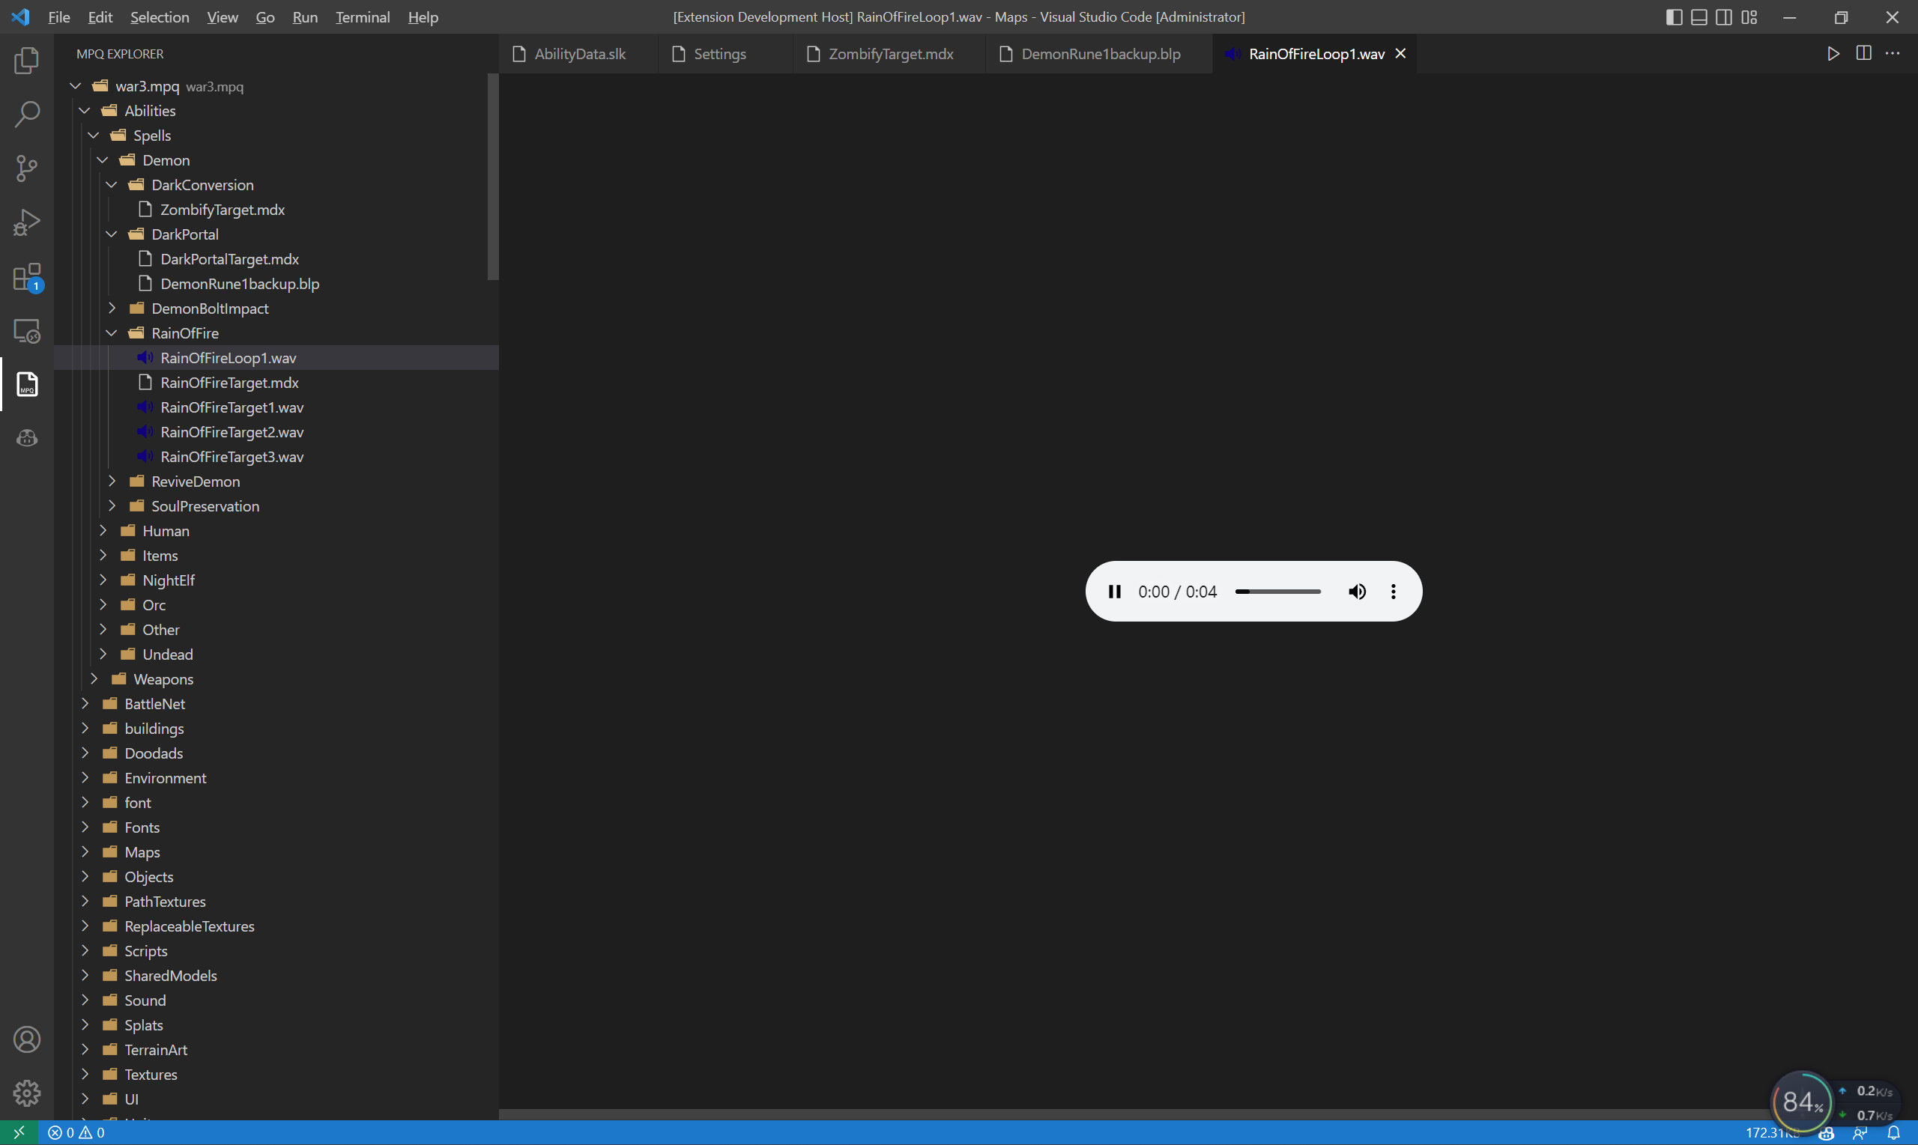Seek on the audio progress slider

[1278, 592]
